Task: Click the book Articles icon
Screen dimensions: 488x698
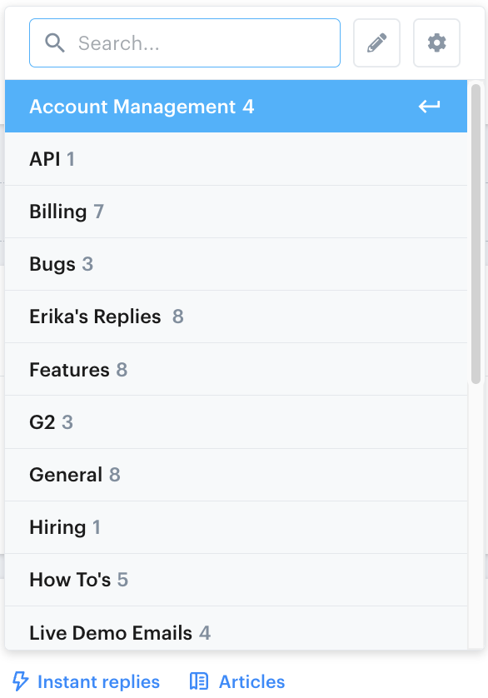Action: point(198,681)
